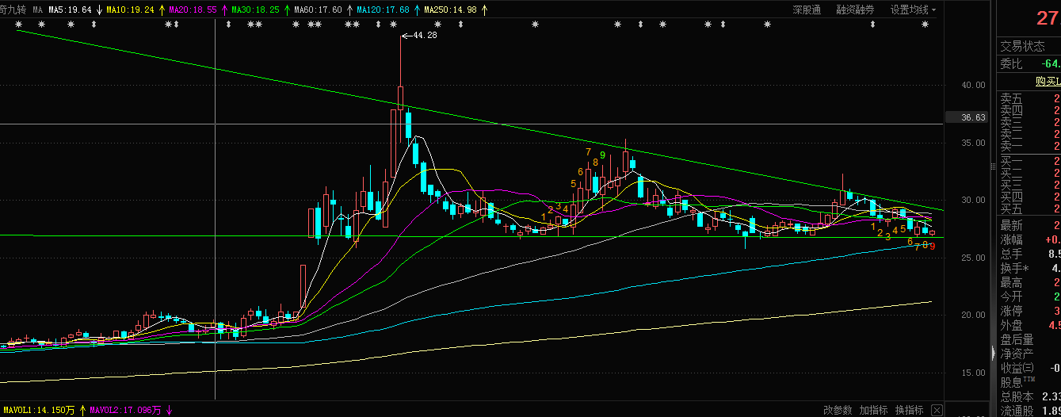
Task: Open the 设置均线 dropdown
Action: coord(913,10)
